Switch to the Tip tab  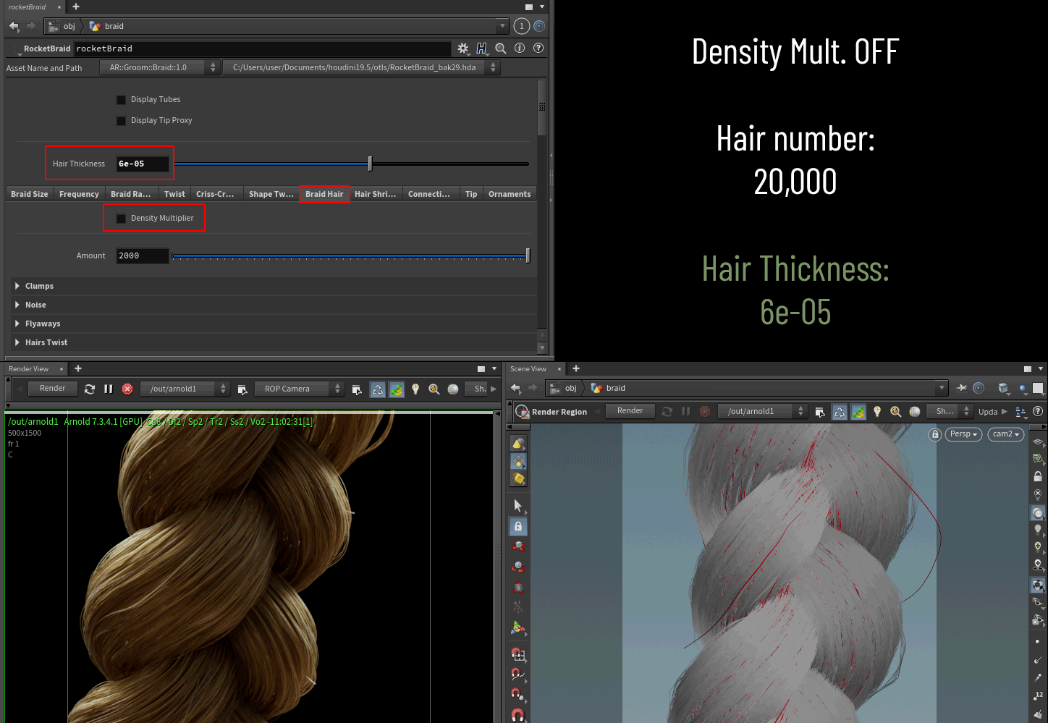click(471, 194)
